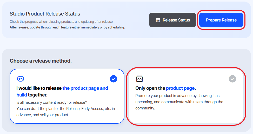Click the blue word 'build' in left card
The width and height of the screenshot is (253, 134).
coord(22,95)
